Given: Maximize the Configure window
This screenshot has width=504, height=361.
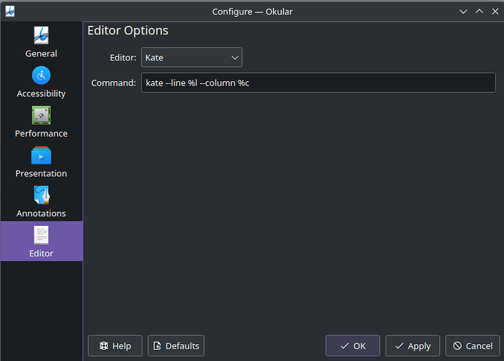Looking at the screenshot, I should click(479, 12).
